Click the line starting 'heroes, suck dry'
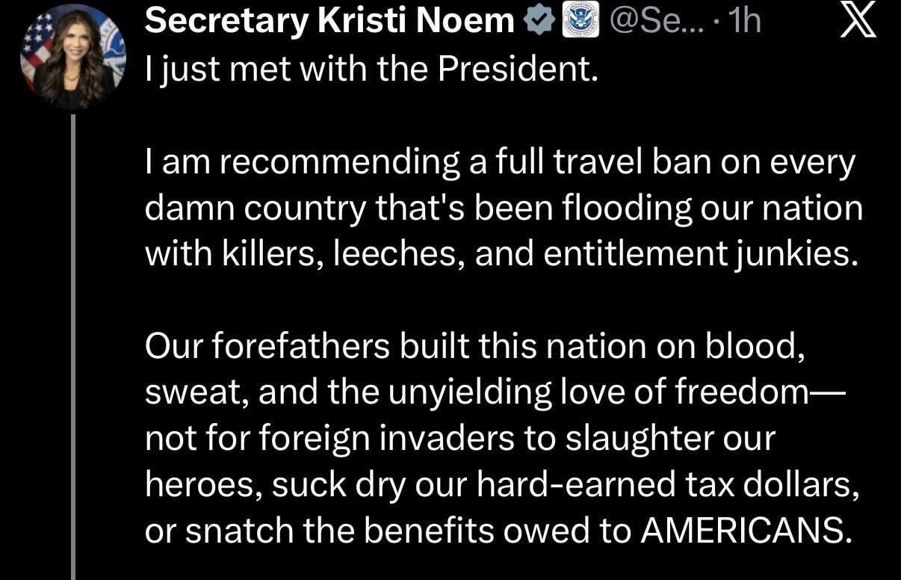The width and height of the screenshot is (901, 580). pos(499,484)
